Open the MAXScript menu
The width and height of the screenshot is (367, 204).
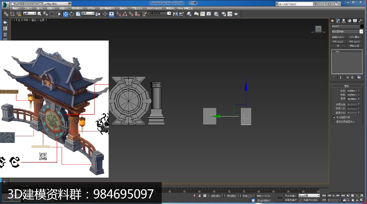tap(154, 8)
